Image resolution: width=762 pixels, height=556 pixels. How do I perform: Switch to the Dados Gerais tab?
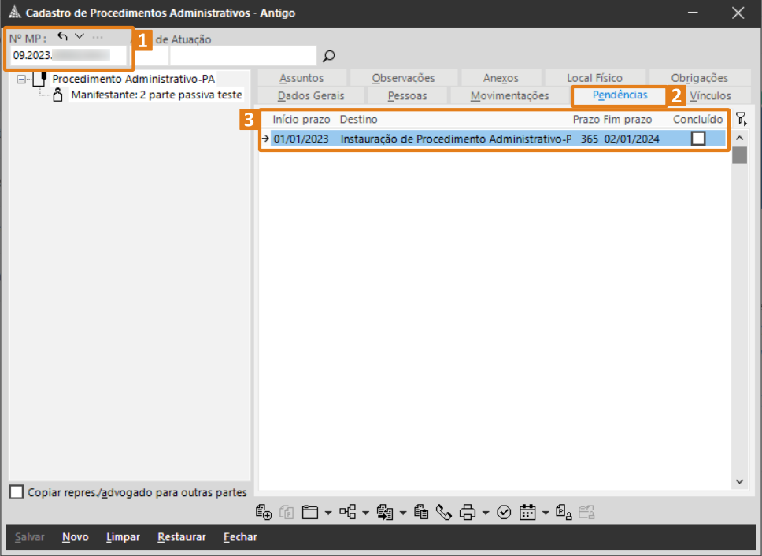(x=310, y=96)
